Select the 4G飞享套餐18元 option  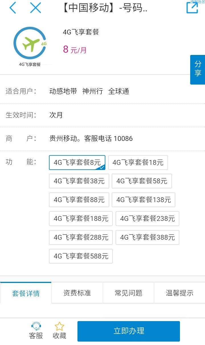tap(138, 163)
